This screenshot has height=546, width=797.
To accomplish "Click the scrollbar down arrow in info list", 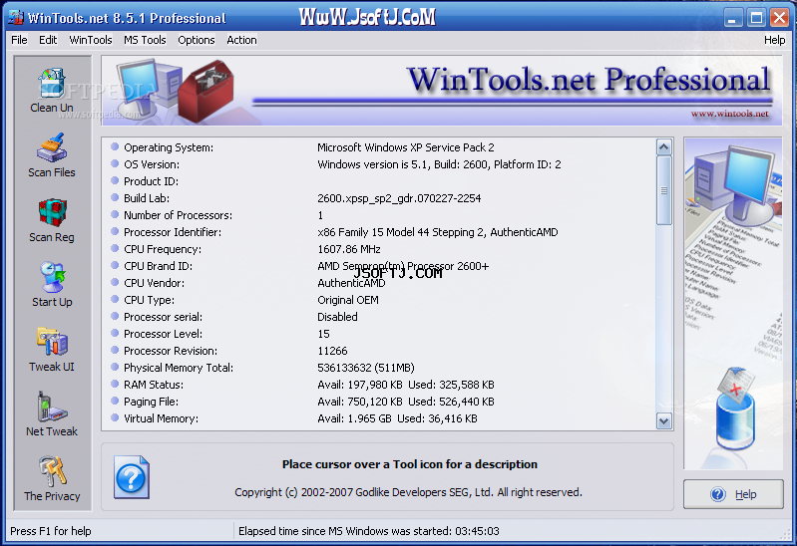I will tap(664, 421).
